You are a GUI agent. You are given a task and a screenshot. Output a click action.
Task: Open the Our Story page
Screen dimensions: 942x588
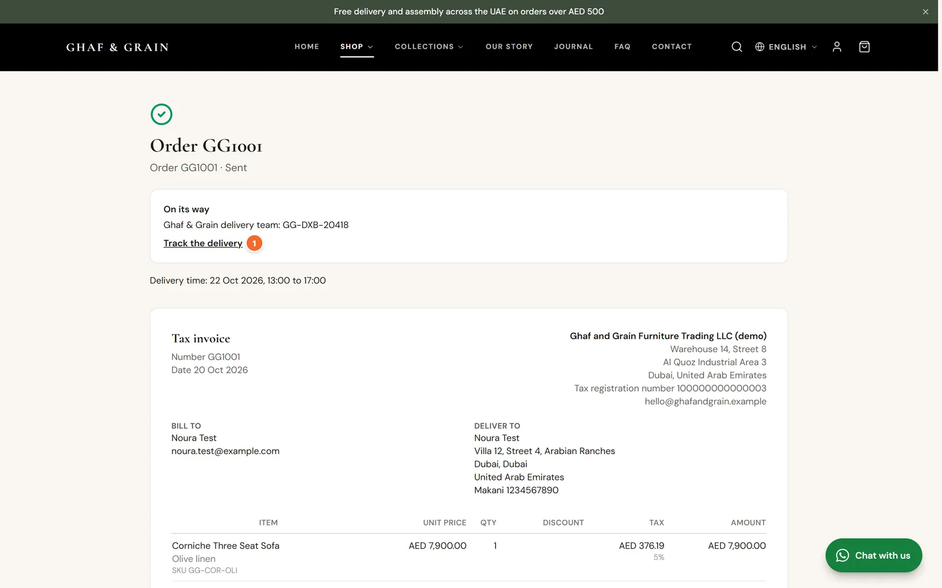(x=509, y=46)
